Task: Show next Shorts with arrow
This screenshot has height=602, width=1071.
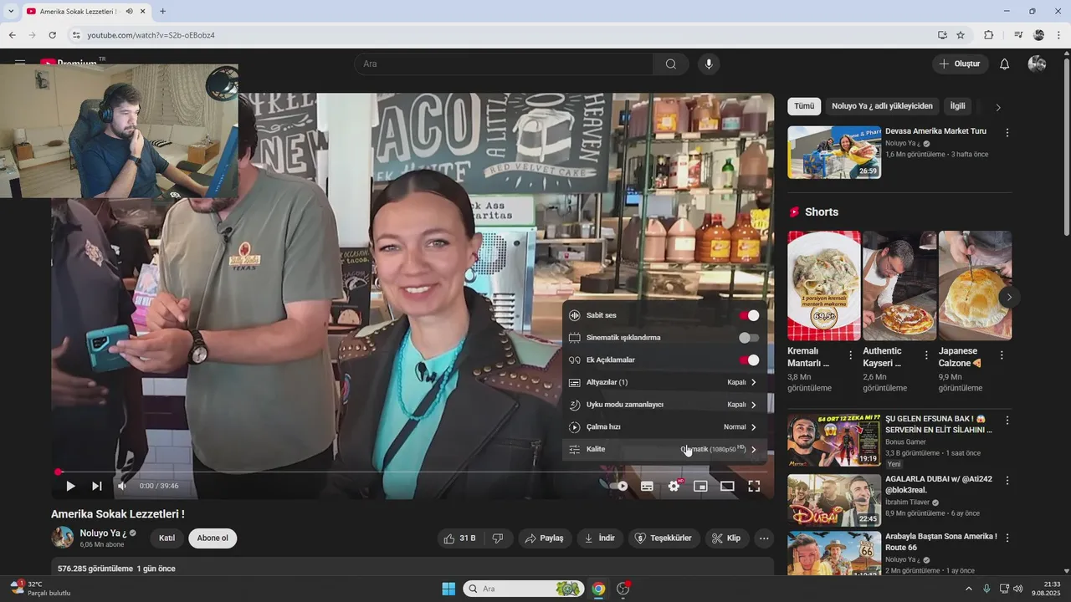Action: click(1009, 297)
